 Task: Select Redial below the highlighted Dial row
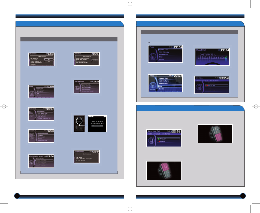point(162,89)
